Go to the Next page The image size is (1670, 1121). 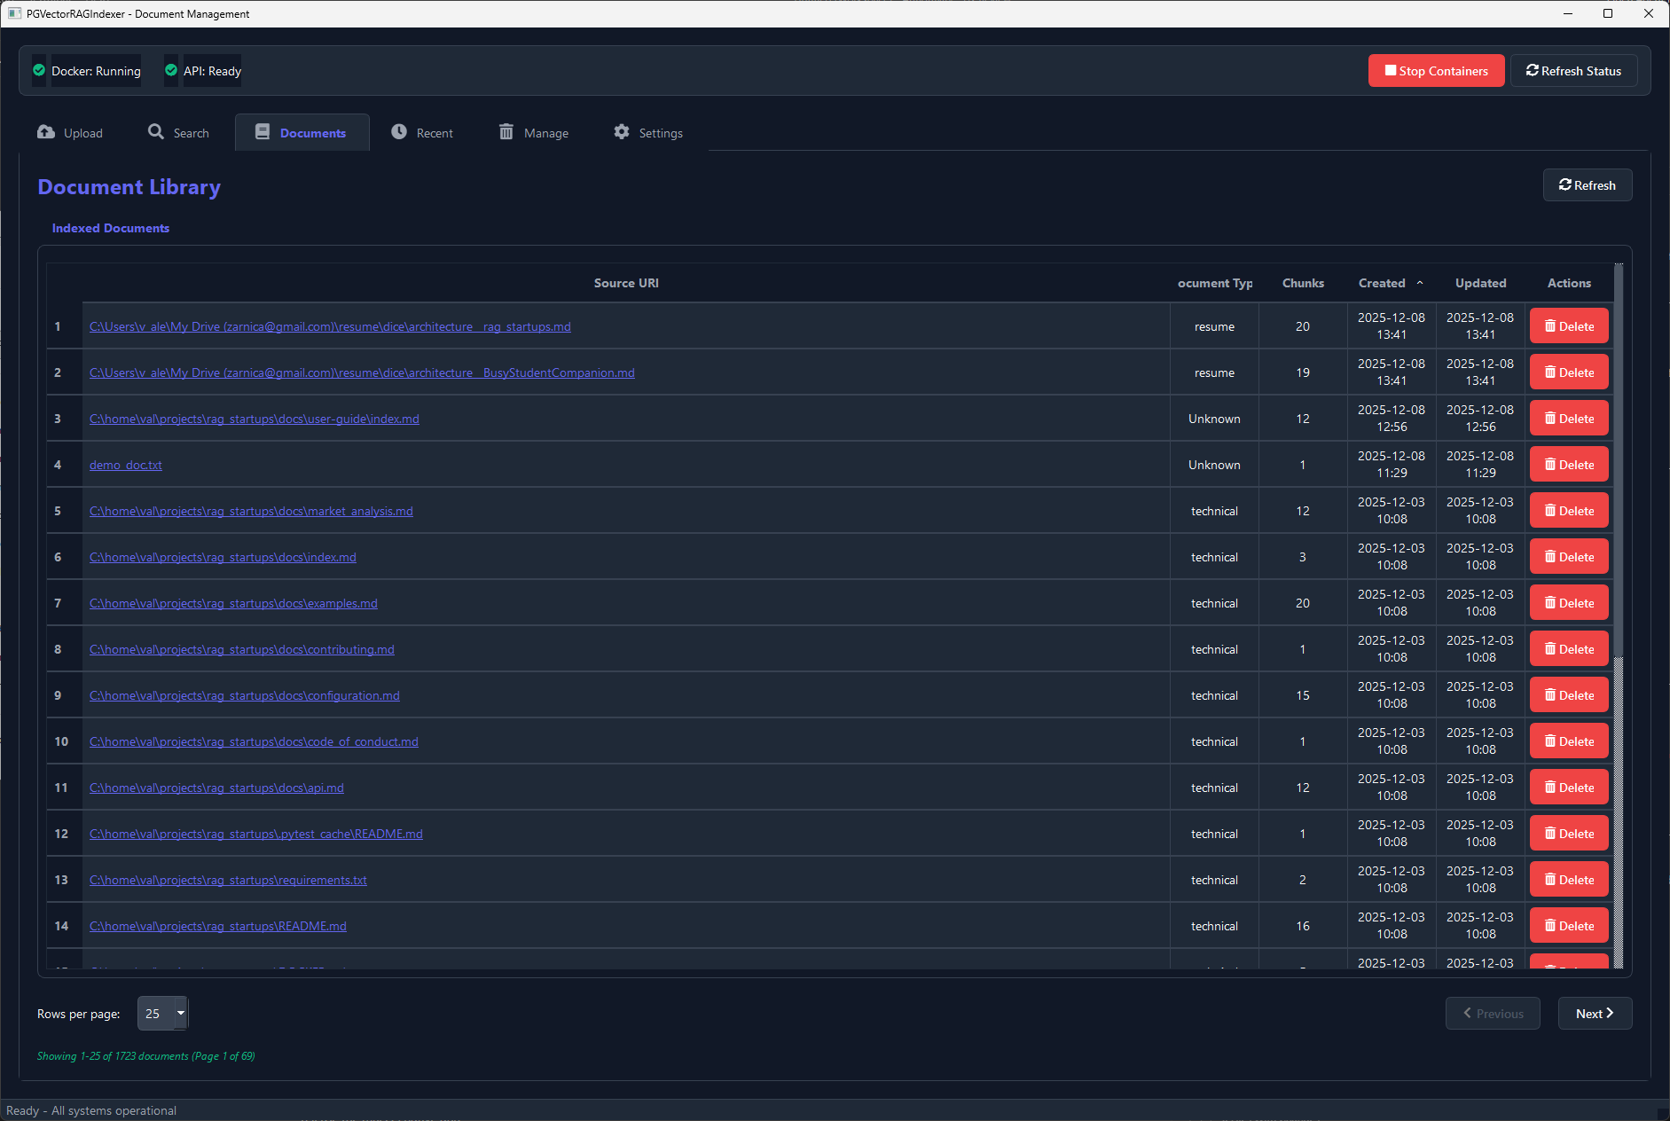click(1594, 1013)
